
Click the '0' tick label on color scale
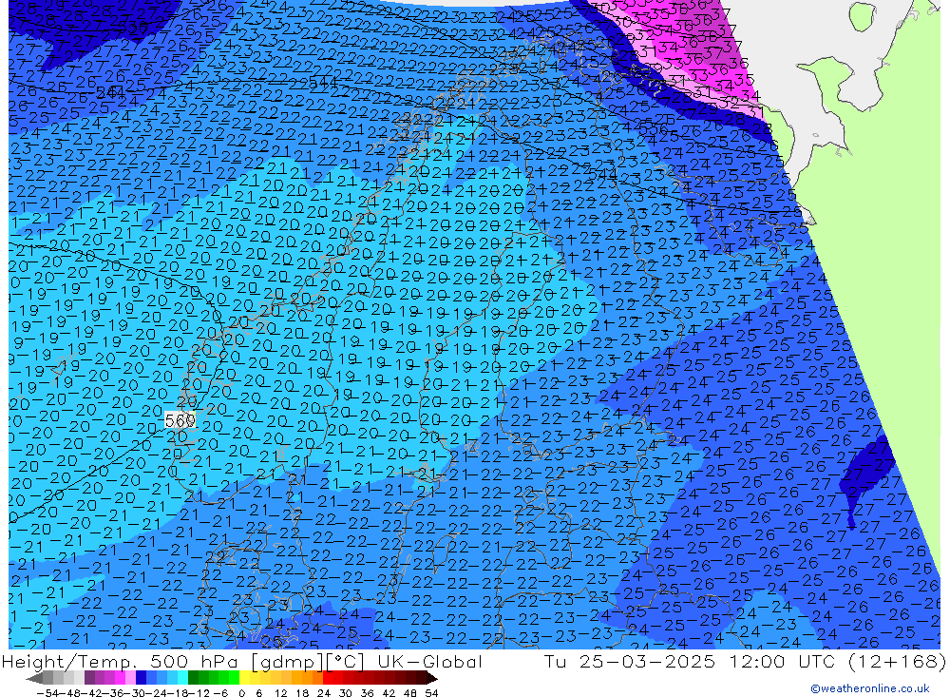[241, 693]
